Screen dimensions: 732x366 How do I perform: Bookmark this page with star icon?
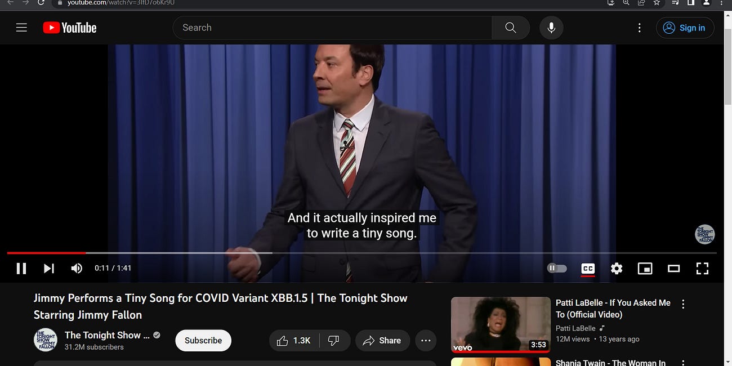pyautogui.click(x=657, y=2)
